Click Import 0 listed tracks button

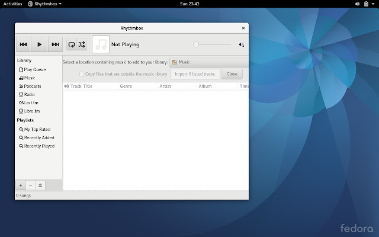pos(195,74)
